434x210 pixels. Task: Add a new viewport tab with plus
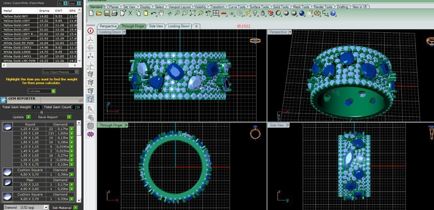(196, 26)
